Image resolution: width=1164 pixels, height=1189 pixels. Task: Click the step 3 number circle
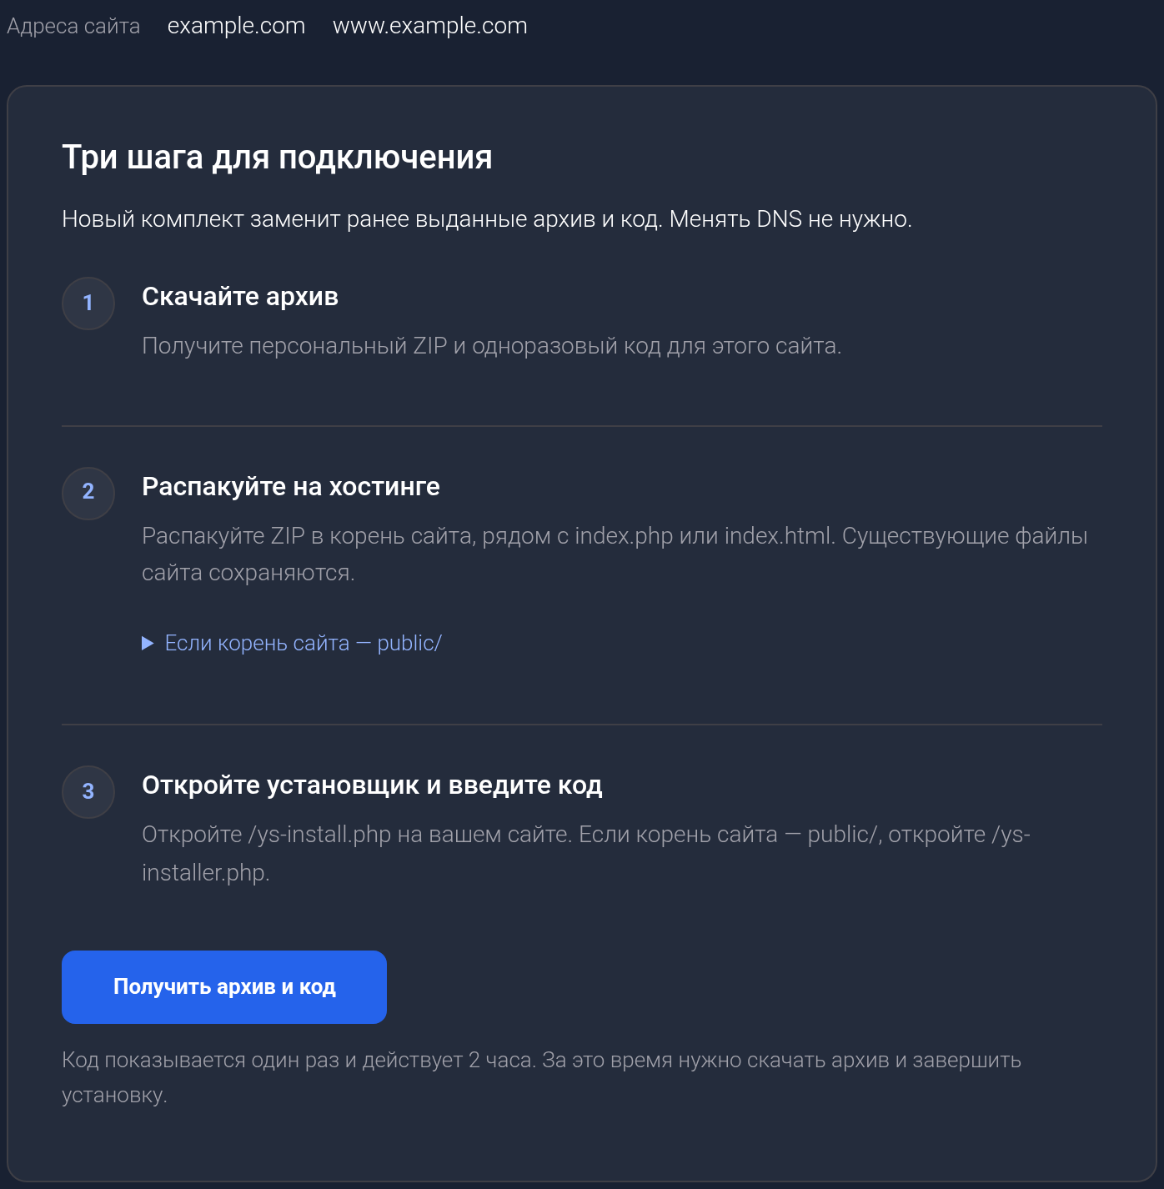[x=88, y=791]
